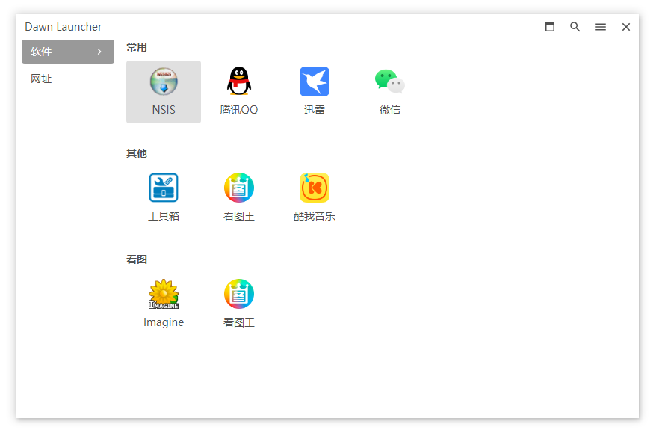Select the 其他 group heading
Viewport: 653px width, 433px height.
pos(137,153)
